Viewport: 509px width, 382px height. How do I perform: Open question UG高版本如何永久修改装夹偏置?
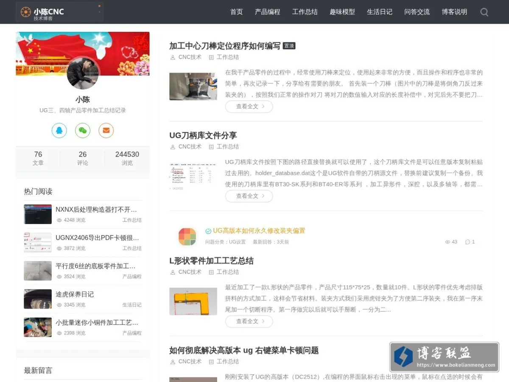pos(259,231)
